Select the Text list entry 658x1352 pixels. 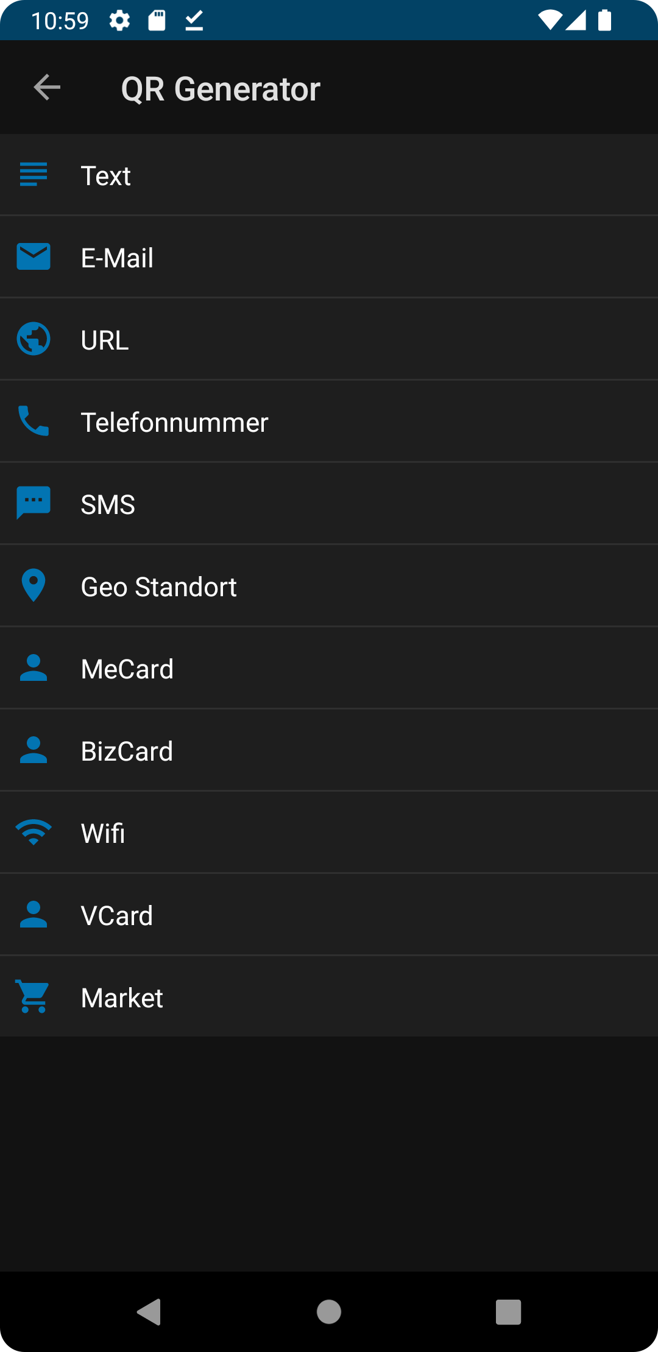[329, 175]
